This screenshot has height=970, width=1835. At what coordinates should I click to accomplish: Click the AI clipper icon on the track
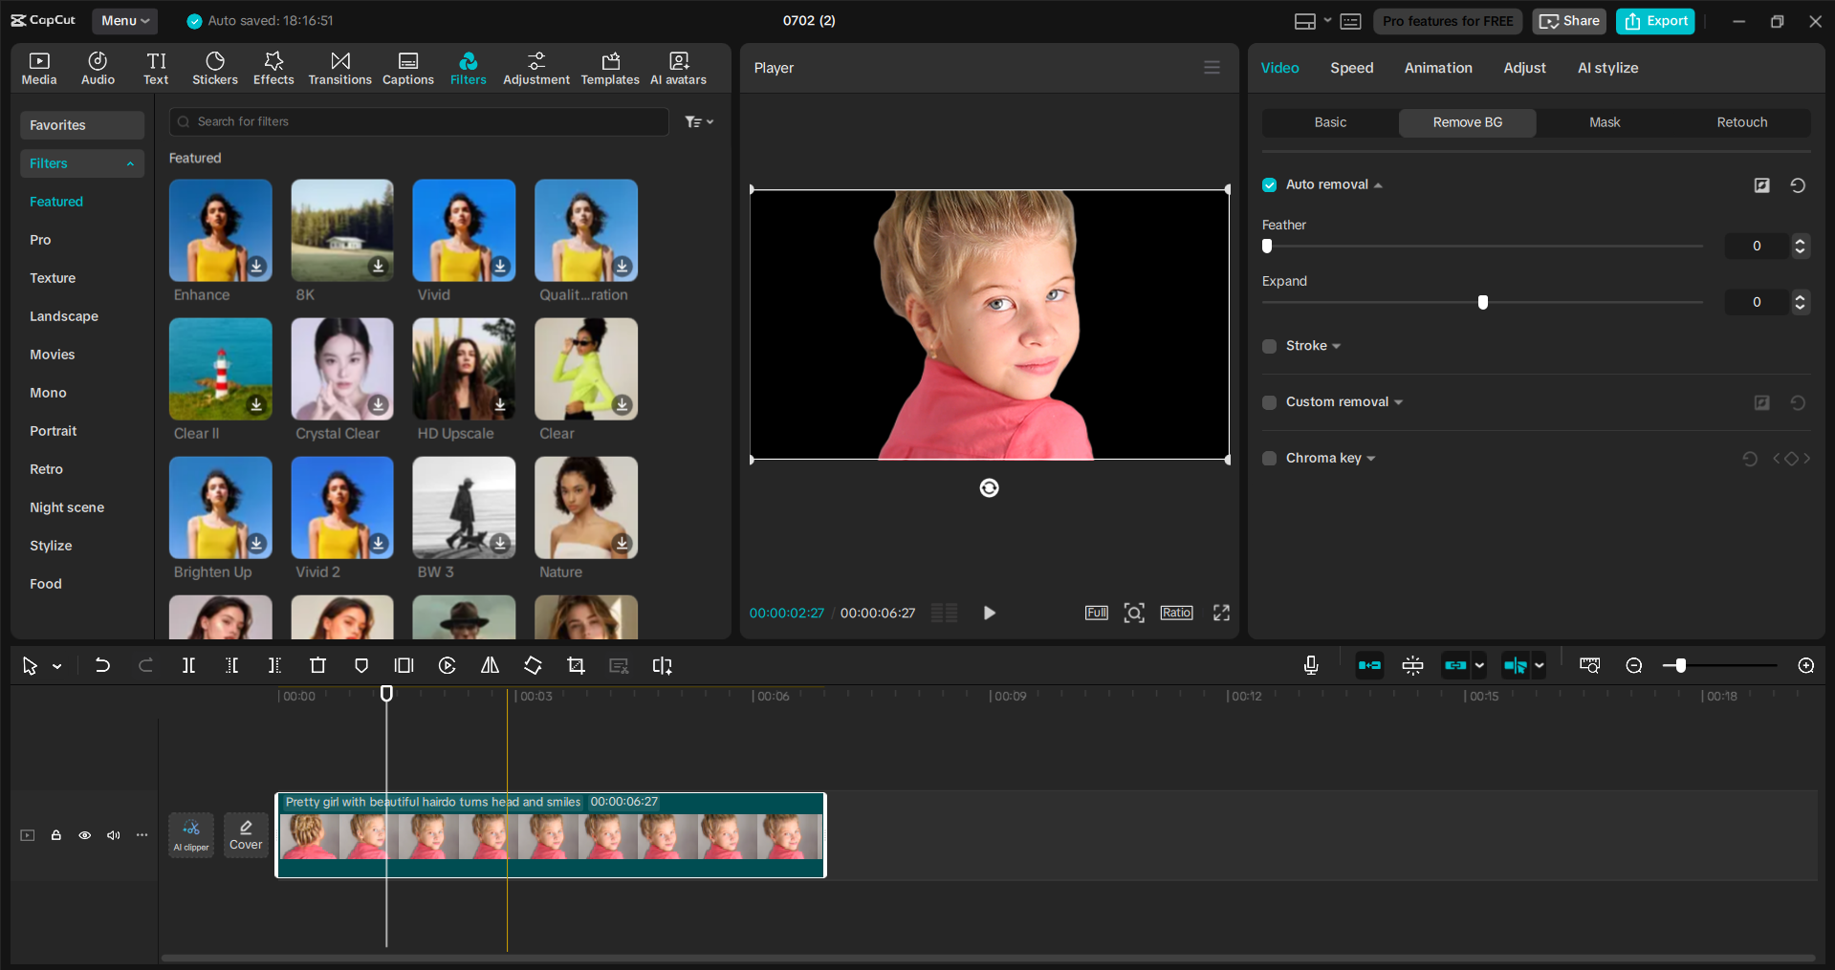pos(191,834)
